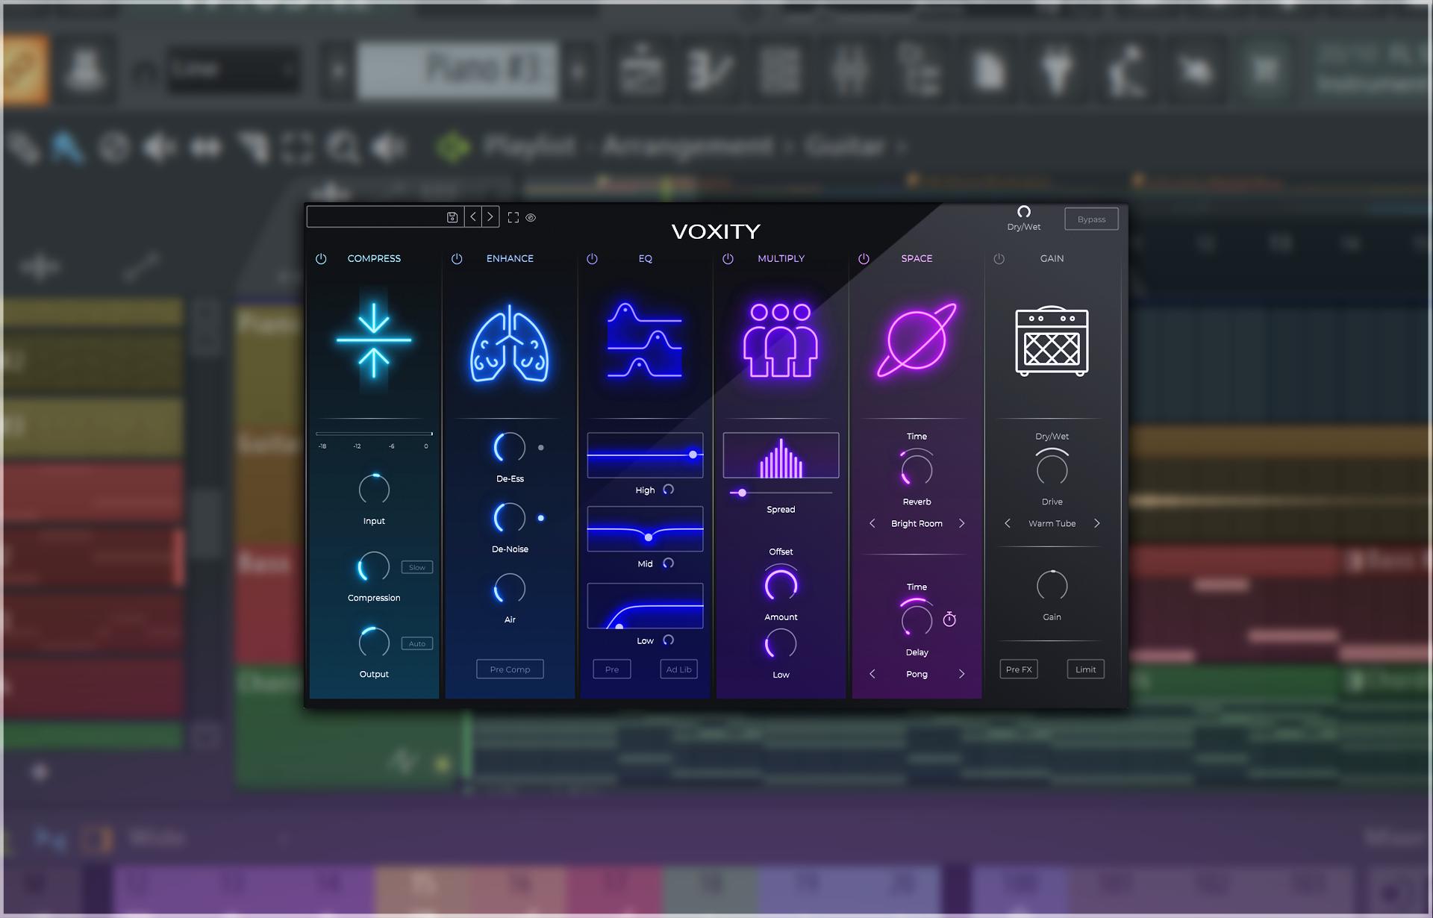Toggle the SPACE module power button

864,258
